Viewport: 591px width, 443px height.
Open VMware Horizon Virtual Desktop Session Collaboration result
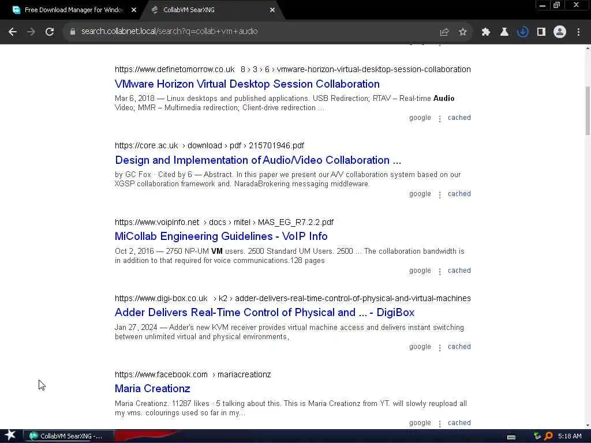247,84
